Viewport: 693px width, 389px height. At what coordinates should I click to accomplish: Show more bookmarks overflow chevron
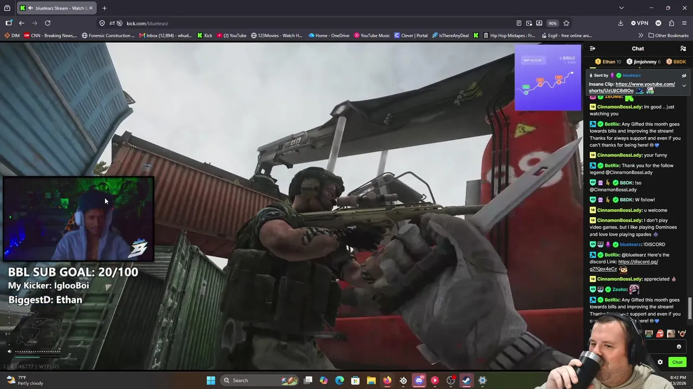[x=640, y=36]
